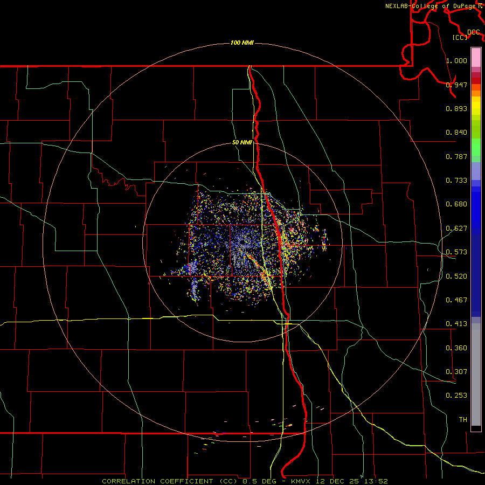
Task: Click the 0.413 scale value
Action: [x=456, y=324]
